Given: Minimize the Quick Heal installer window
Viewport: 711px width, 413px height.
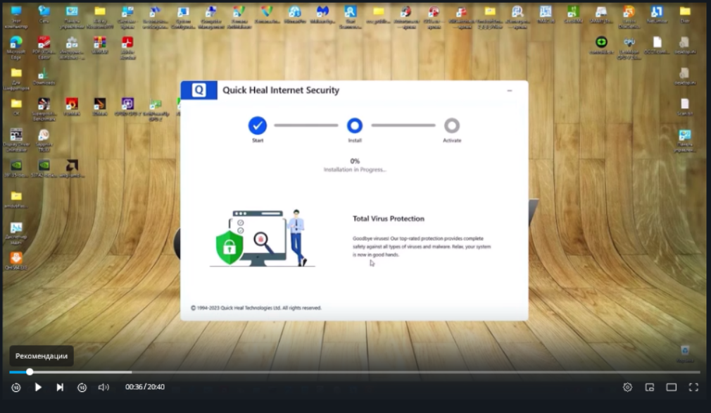Looking at the screenshot, I should pyautogui.click(x=510, y=91).
